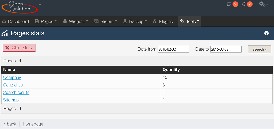Open help via question mark icon
The width and height of the screenshot is (274, 129).
click(267, 33)
